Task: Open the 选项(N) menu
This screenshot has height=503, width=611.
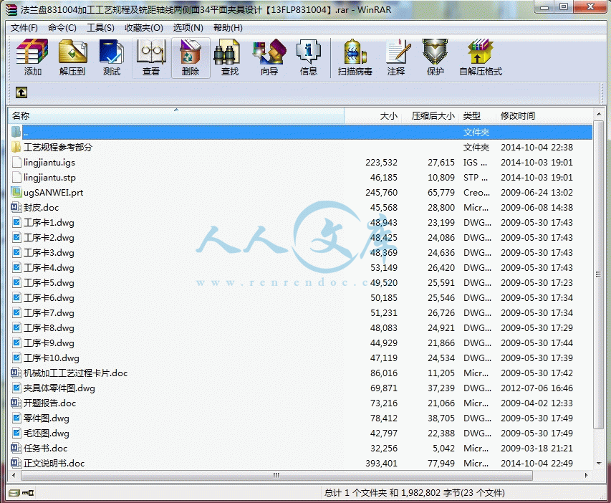Action: coord(188,28)
